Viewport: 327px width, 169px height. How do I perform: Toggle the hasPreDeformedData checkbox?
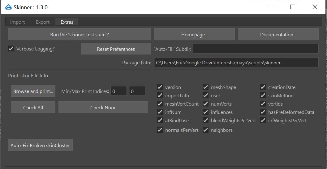[x=263, y=112]
